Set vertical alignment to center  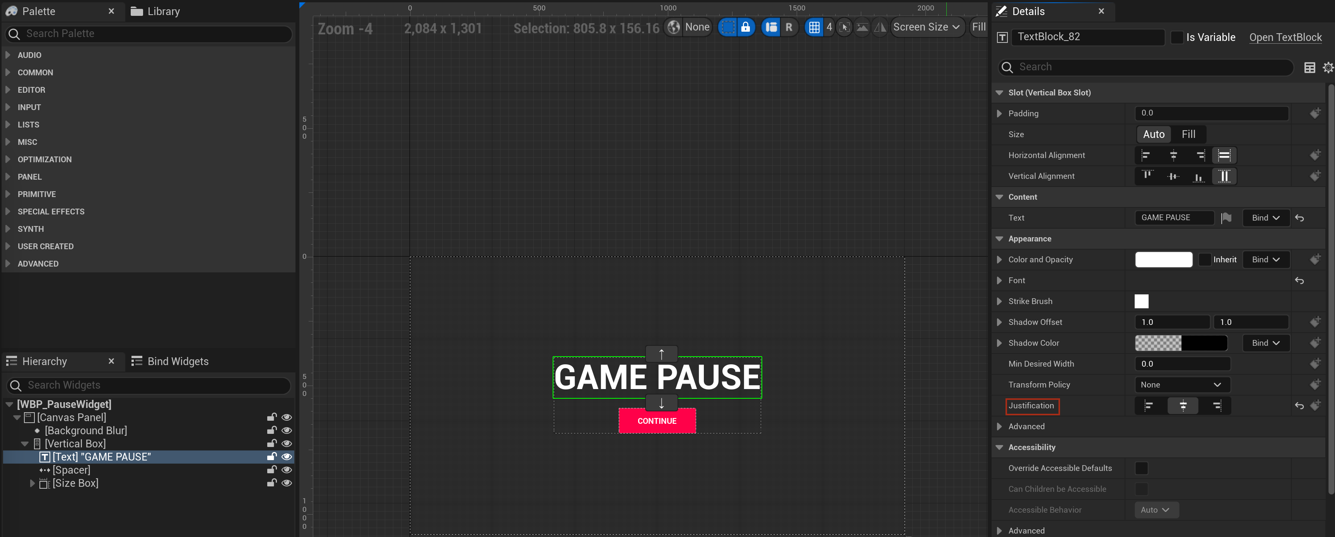(x=1173, y=176)
